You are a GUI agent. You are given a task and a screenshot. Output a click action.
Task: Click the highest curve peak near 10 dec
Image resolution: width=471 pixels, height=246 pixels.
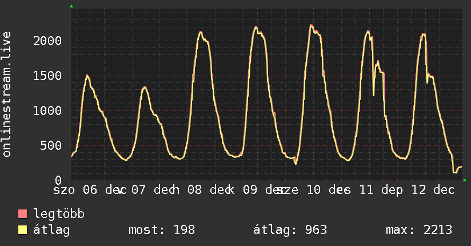click(x=311, y=25)
